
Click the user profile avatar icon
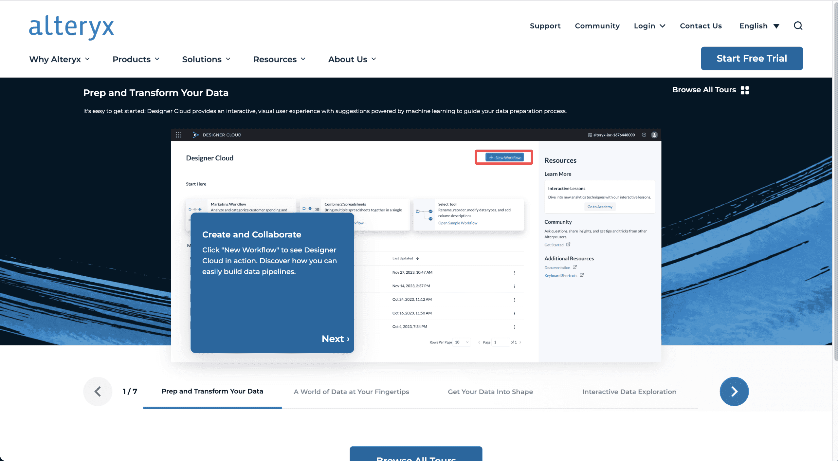(x=654, y=135)
